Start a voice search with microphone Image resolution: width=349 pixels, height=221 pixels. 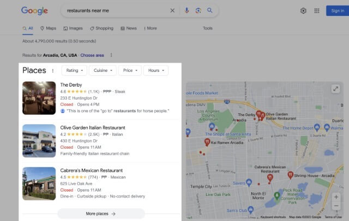(187, 10)
